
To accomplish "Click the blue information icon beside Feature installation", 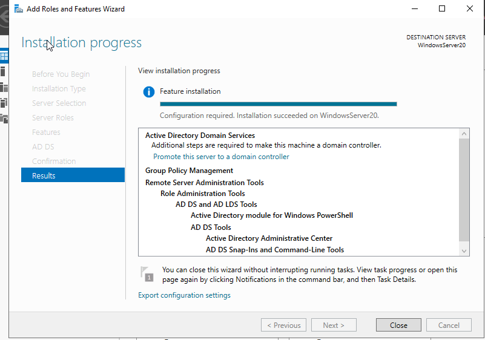I will [149, 92].
